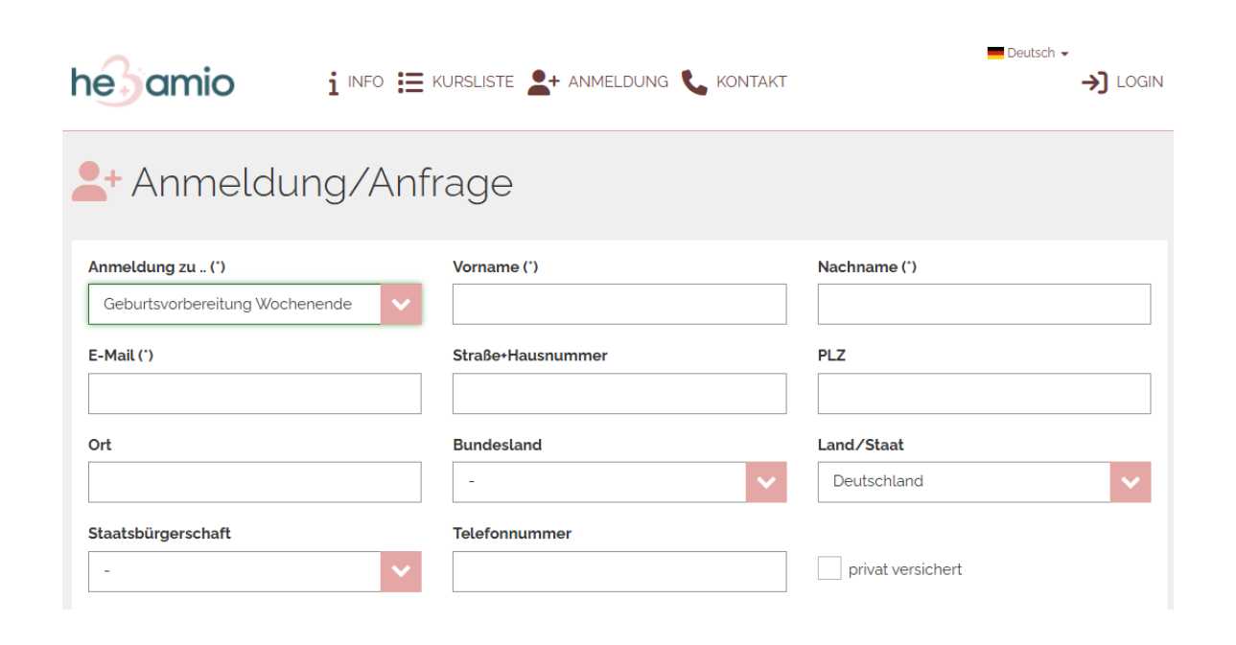The width and height of the screenshot is (1236, 645).
Task: Click the hebamio logo
Action: pos(152,81)
